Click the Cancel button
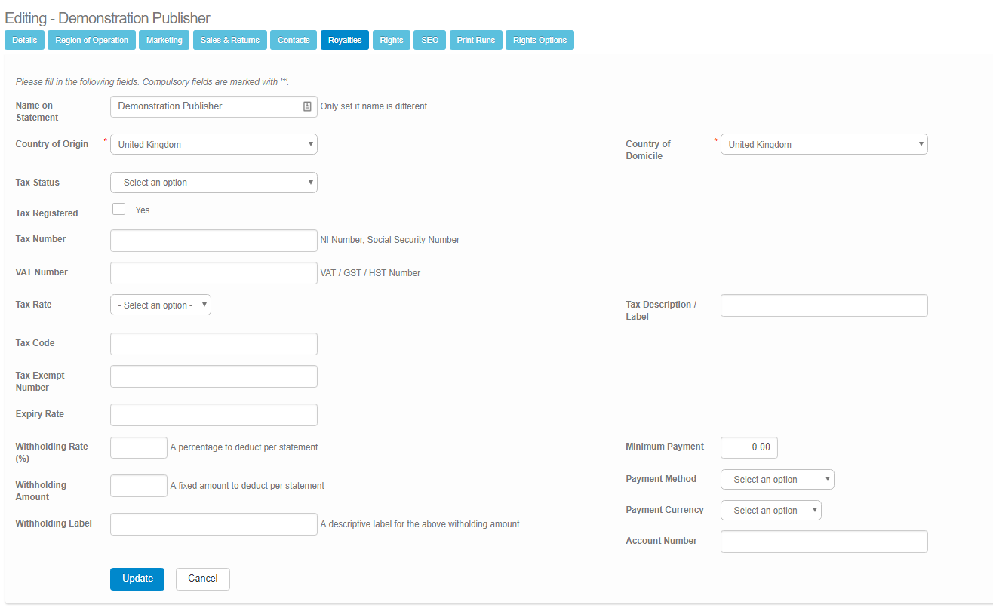Screen dimensions: 993x614 (202, 579)
